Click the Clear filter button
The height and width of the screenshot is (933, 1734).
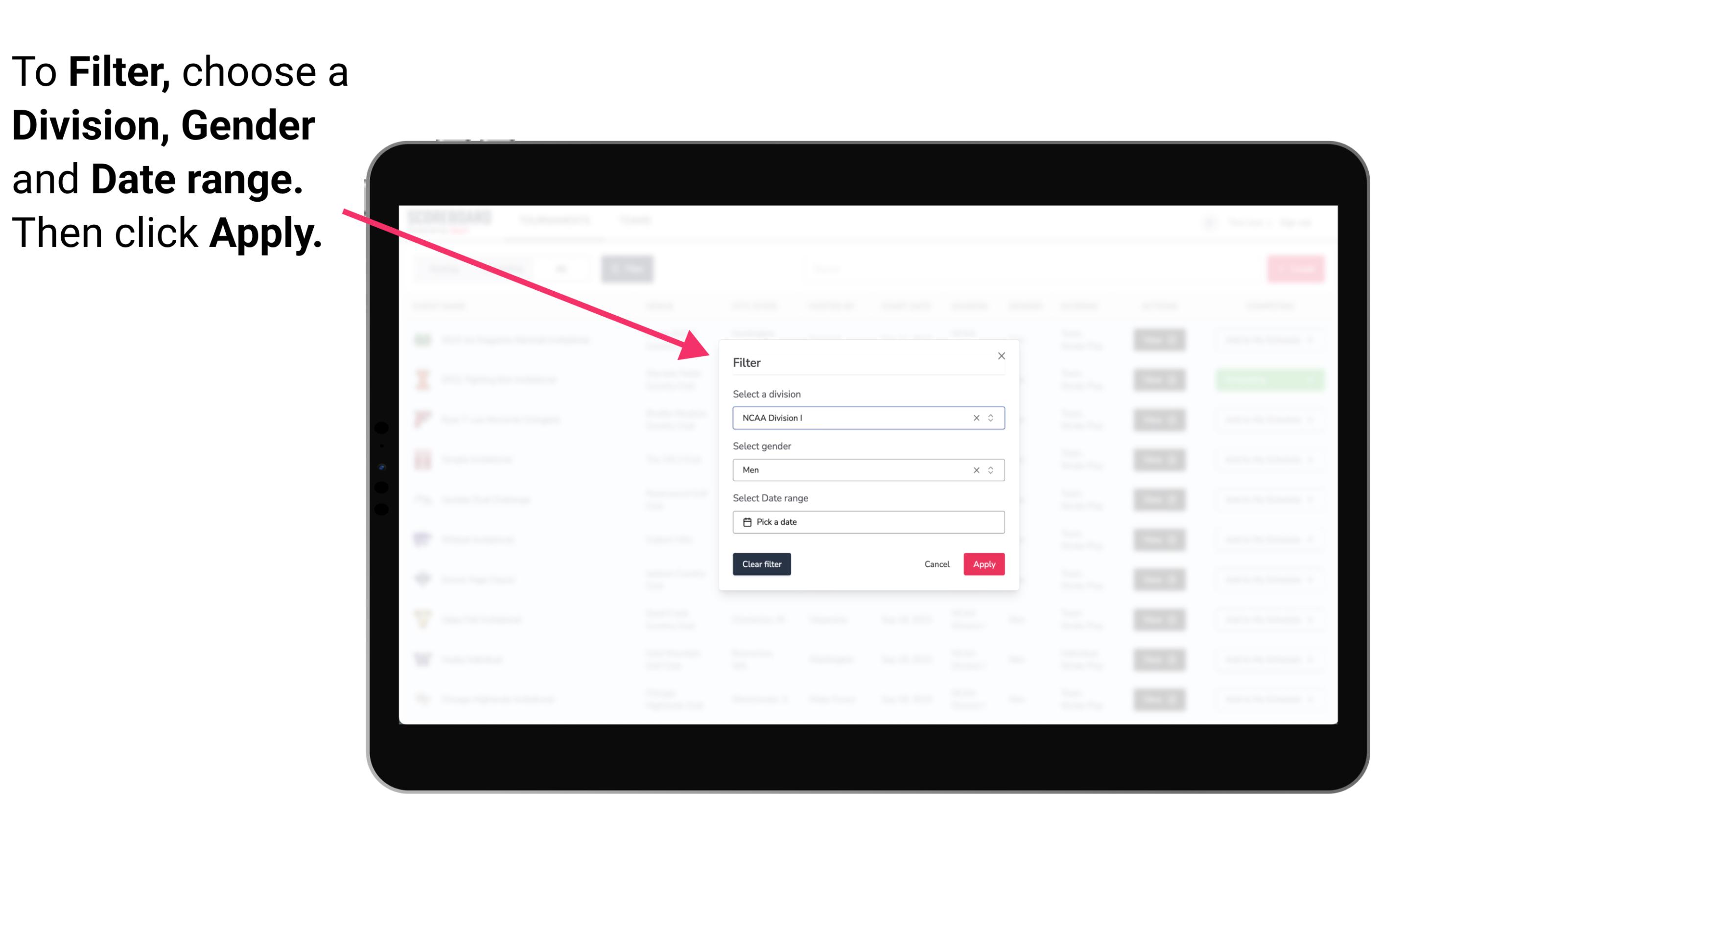click(762, 564)
